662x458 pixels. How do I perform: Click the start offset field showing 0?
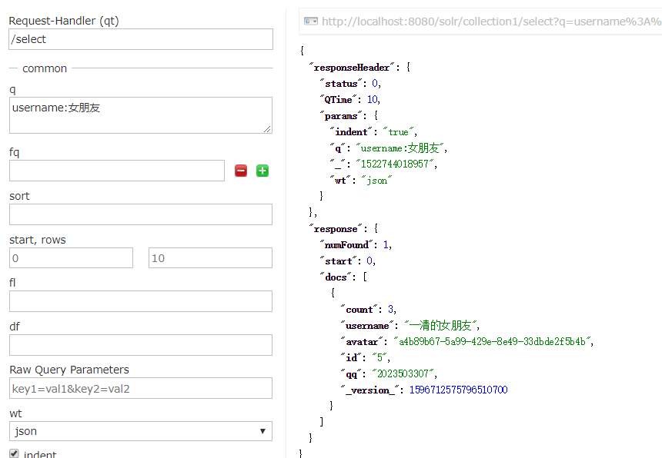point(71,258)
